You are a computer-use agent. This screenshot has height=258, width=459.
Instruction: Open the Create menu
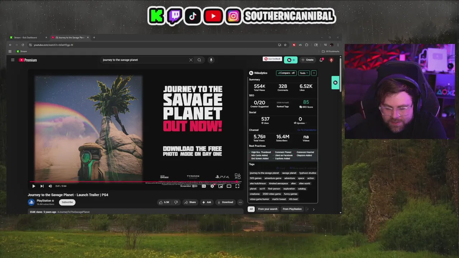point(308,60)
